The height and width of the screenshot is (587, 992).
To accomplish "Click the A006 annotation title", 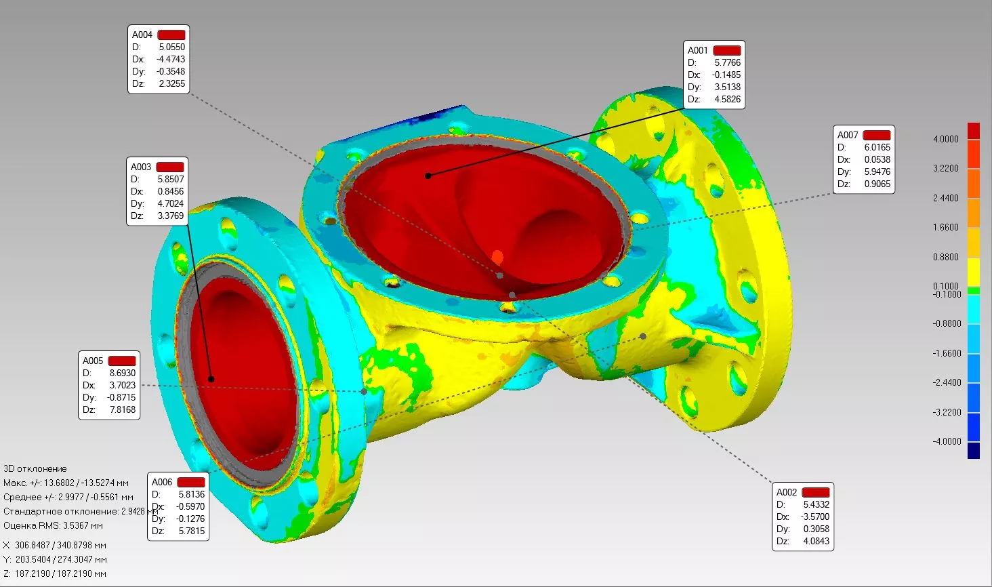I will (162, 482).
